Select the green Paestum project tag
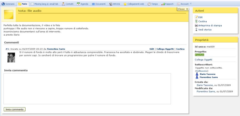The width and height of the screenshot is (240, 116). click(199, 55)
